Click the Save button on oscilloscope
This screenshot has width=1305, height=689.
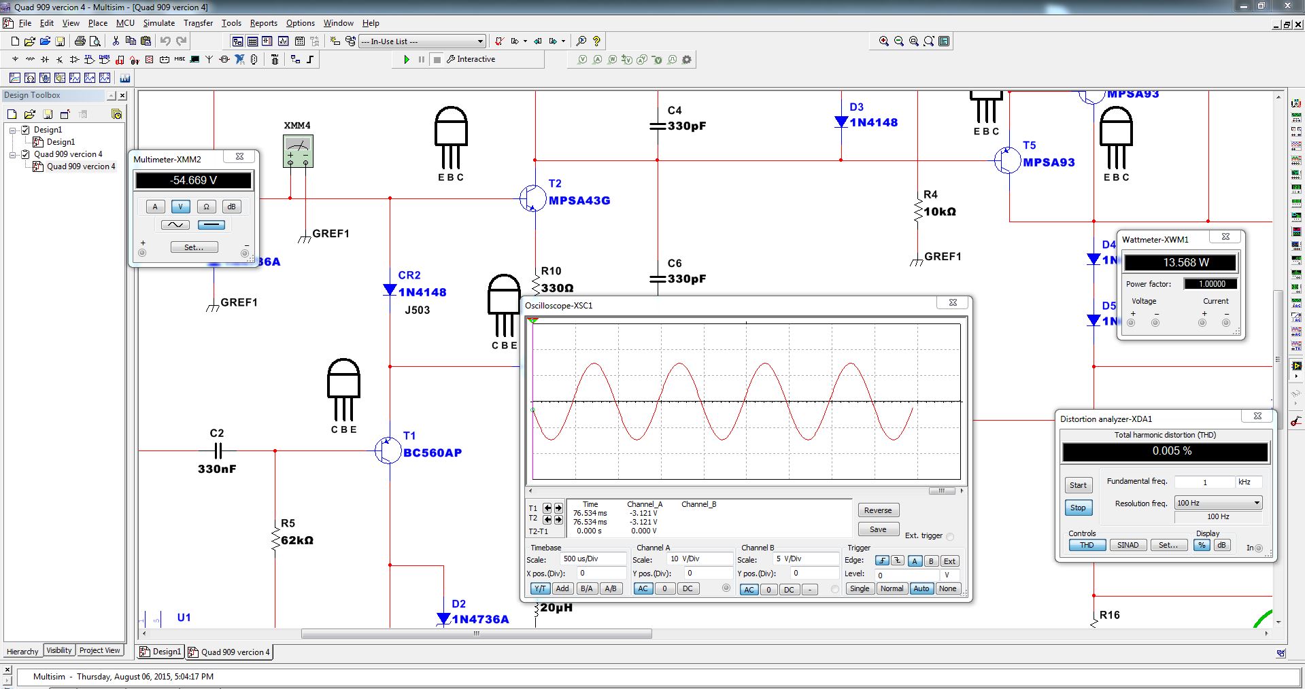point(878,529)
